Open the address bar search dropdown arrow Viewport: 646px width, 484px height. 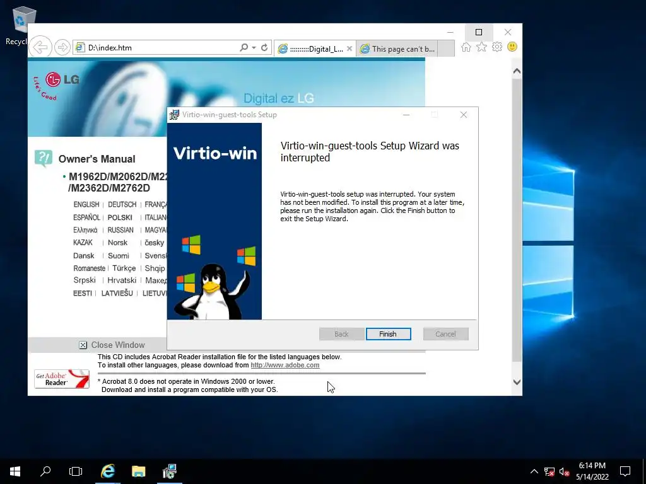(x=254, y=48)
